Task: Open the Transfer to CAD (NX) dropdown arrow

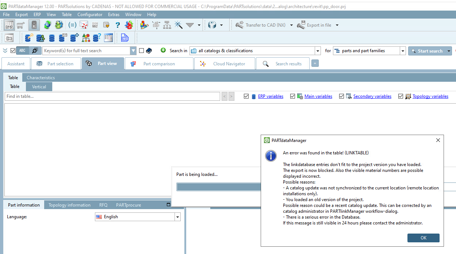Action: 291,25
